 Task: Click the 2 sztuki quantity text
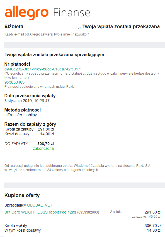(116, 212)
